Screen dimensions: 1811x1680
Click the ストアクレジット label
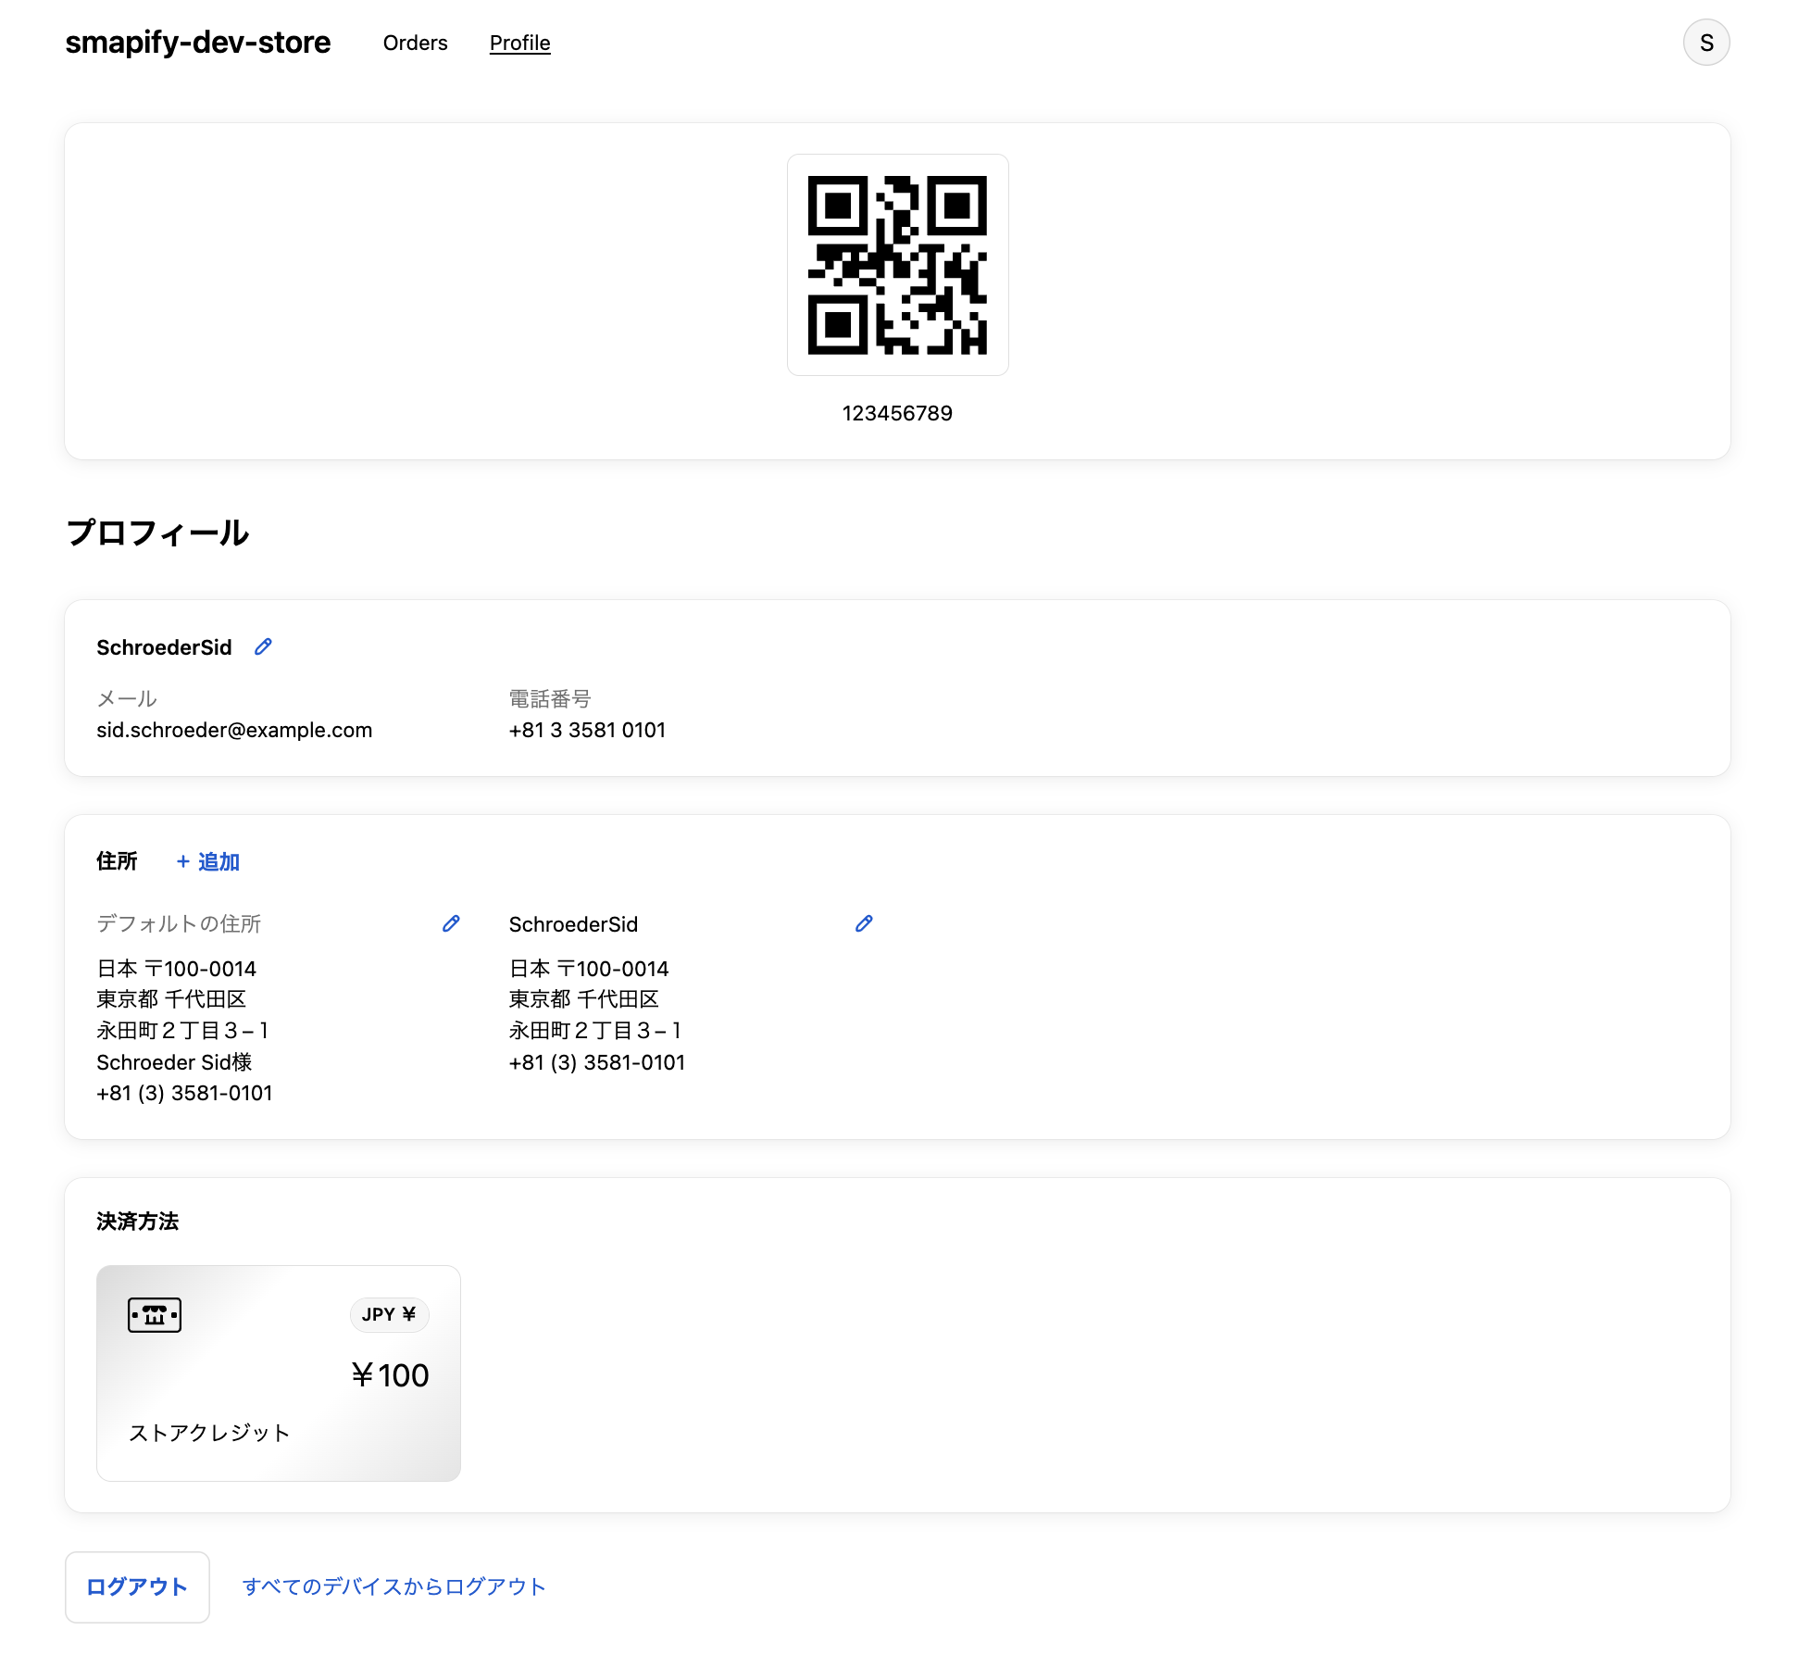pos(209,1433)
